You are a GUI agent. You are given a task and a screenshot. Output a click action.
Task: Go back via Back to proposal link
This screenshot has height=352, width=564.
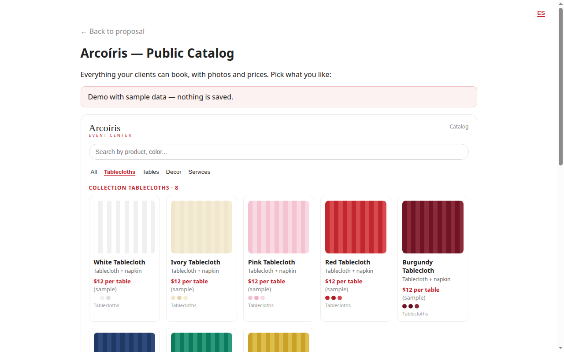coord(112,32)
